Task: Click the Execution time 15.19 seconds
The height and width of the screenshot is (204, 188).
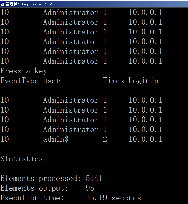Action: 114,198
